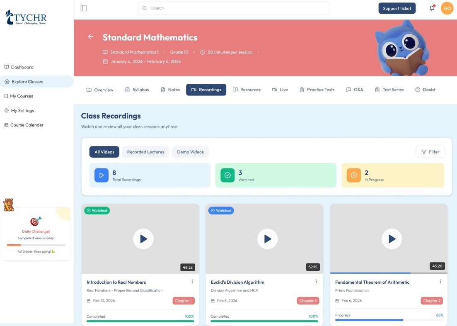This screenshot has height=326, width=457.
Task: Click the orange In Progress clock icon
Action: click(x=353, y=175)
